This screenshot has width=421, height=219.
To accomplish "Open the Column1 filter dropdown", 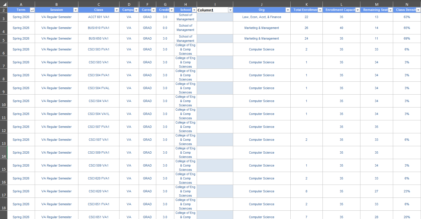I will click(x=230, y=10).
